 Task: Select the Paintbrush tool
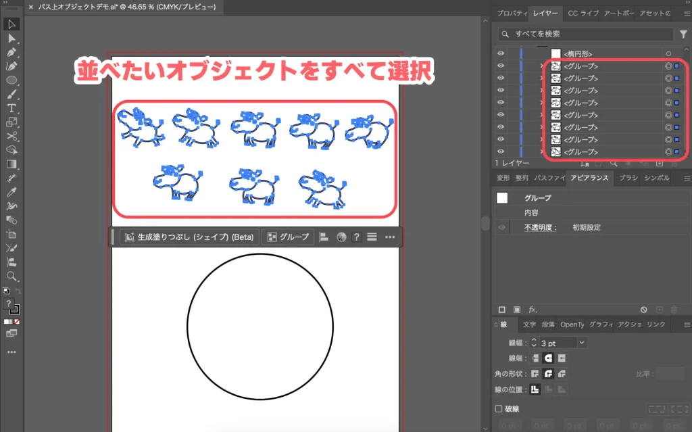click(x=12, y=94)
